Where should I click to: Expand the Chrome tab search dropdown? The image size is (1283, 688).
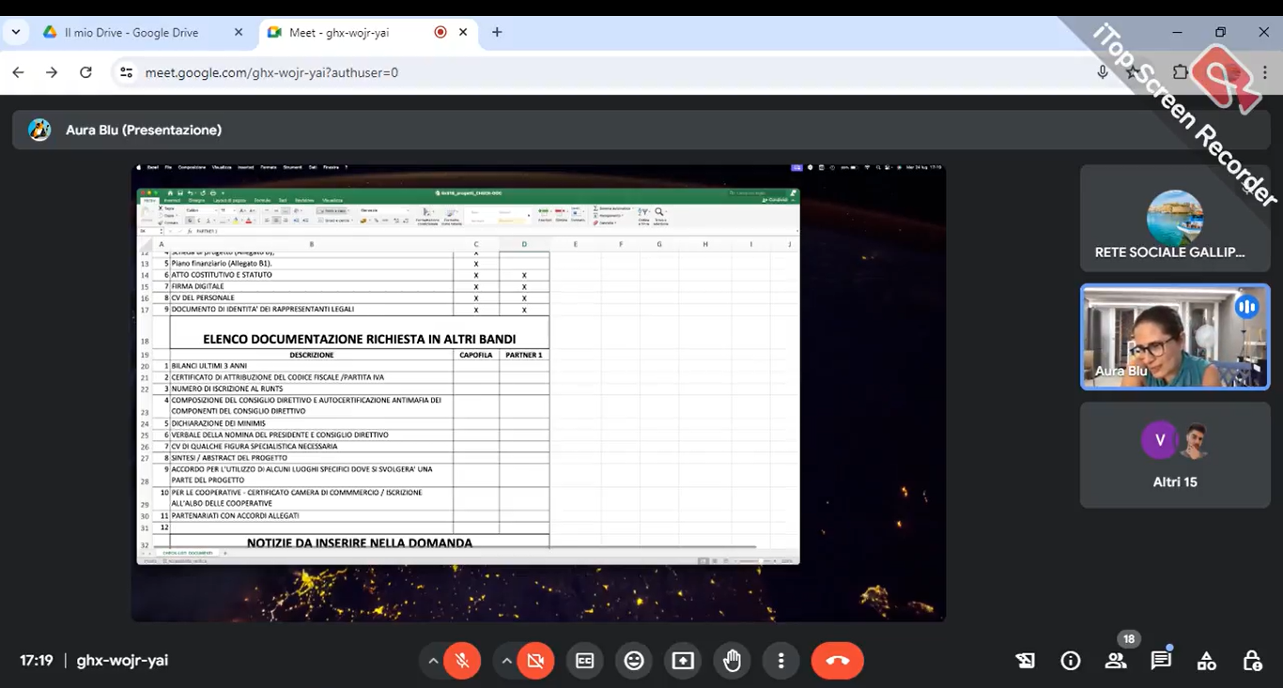tap(15, 32)
